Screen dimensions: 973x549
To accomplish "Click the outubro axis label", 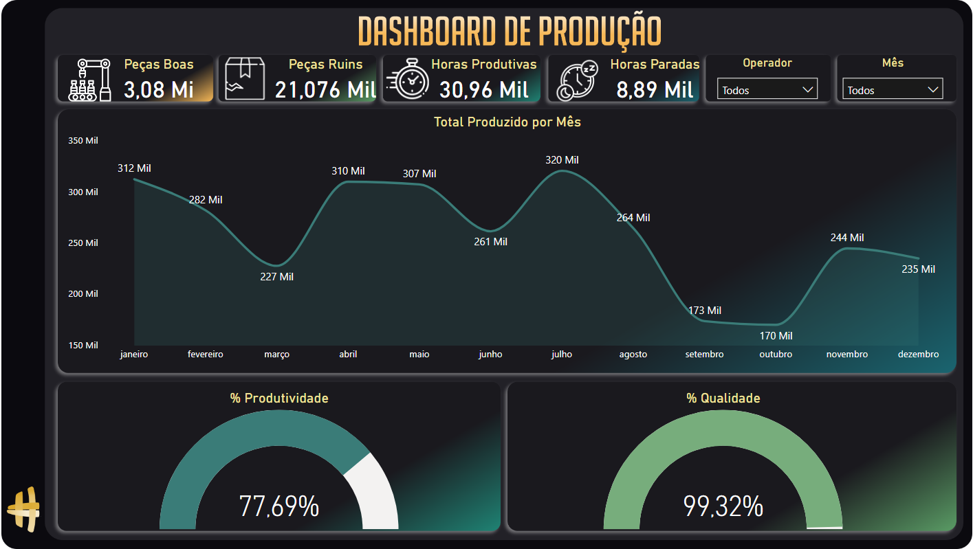I will click(x=776, y=355).
